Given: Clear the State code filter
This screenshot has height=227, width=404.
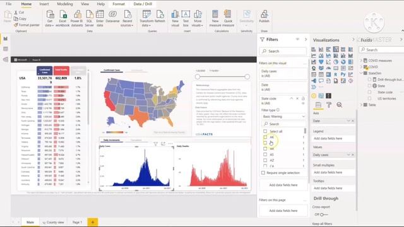Looking at the screenshot, I should coord(297,98).
